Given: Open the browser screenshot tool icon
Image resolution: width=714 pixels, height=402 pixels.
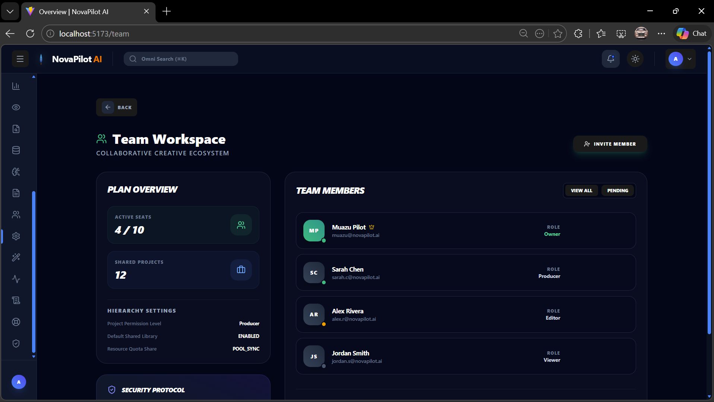Looking at the screenshot, I should click(621, 34).
